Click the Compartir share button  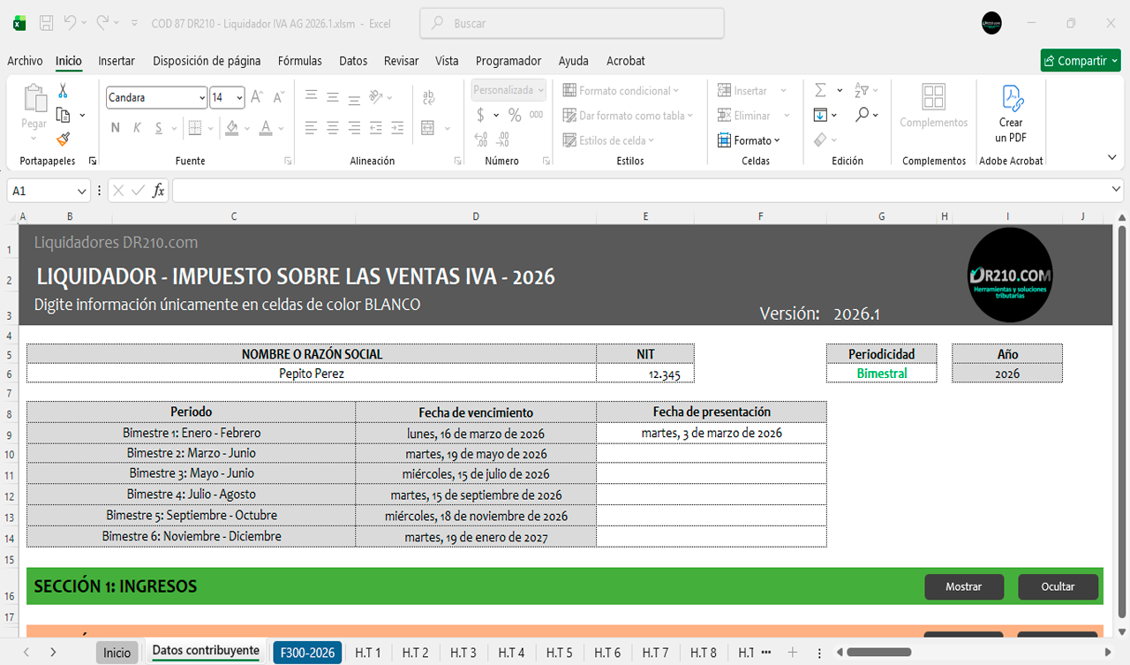(1081, 61)
